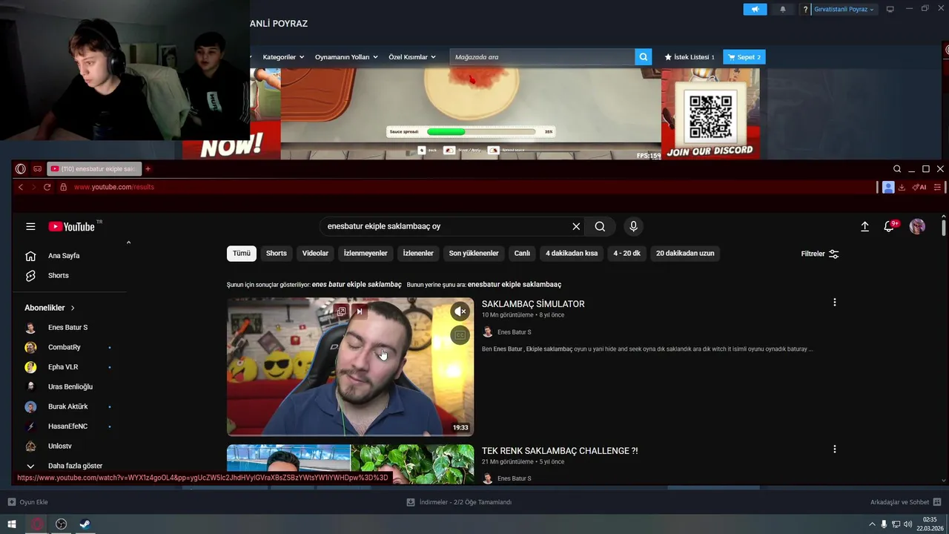The image size is (949, 534).
Task: Search instead for enesbatur ekiple saklambaç
Action: point(515,285)
